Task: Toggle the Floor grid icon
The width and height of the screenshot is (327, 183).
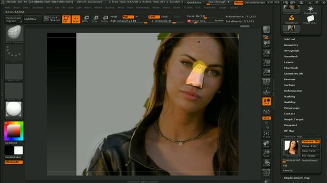Action: 267,91
